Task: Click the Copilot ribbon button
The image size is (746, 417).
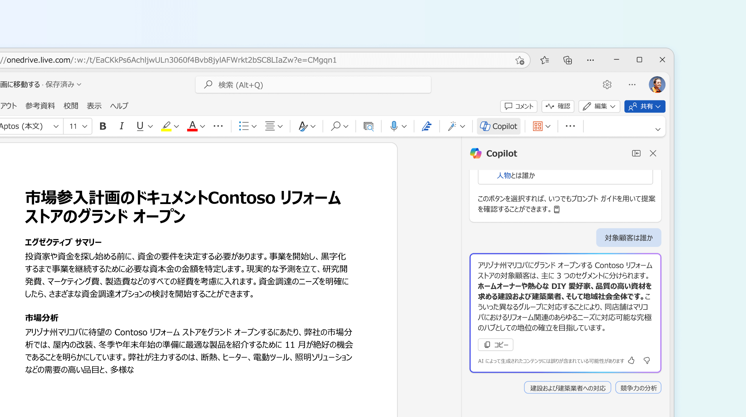Action: point(498,126)
